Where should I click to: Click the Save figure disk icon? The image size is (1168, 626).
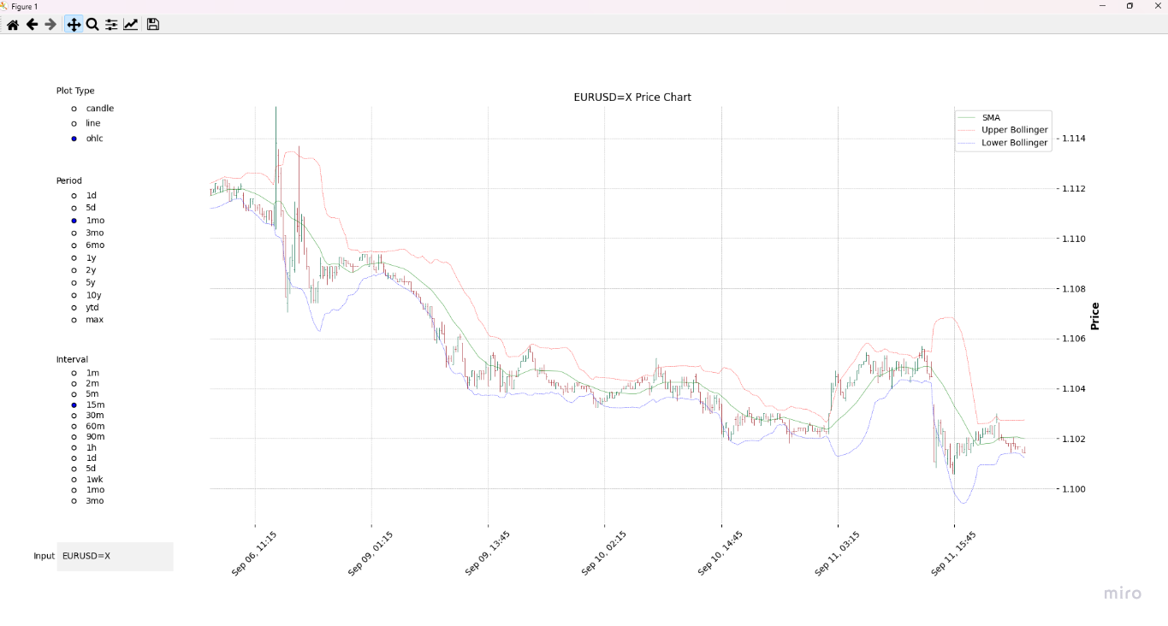coord(151,24)
